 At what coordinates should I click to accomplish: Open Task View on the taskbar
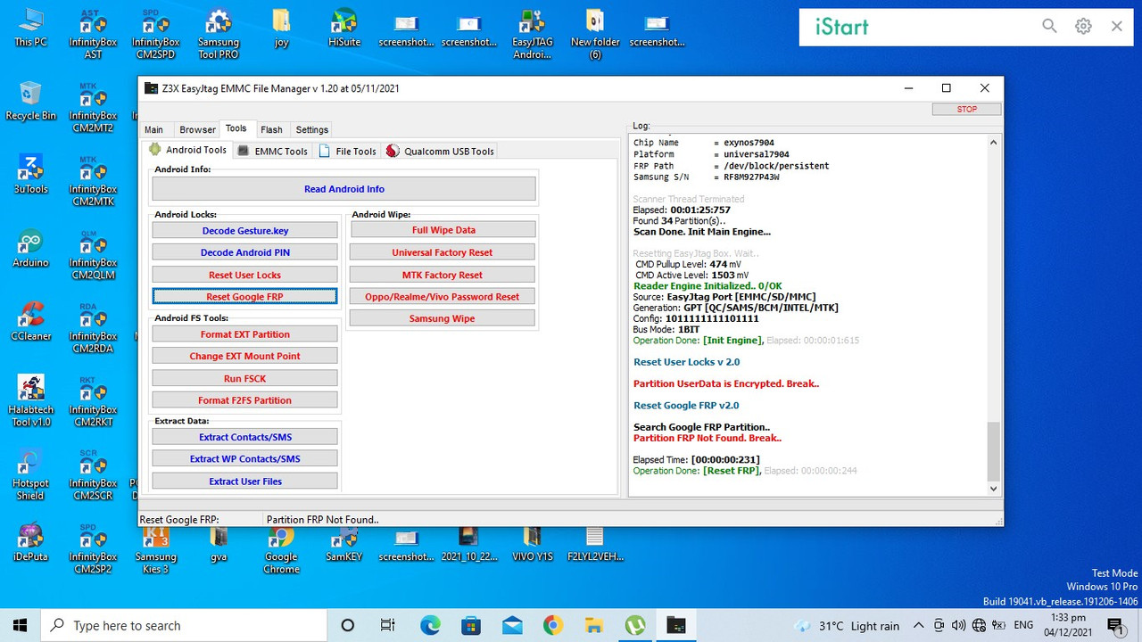click(388, 625)
